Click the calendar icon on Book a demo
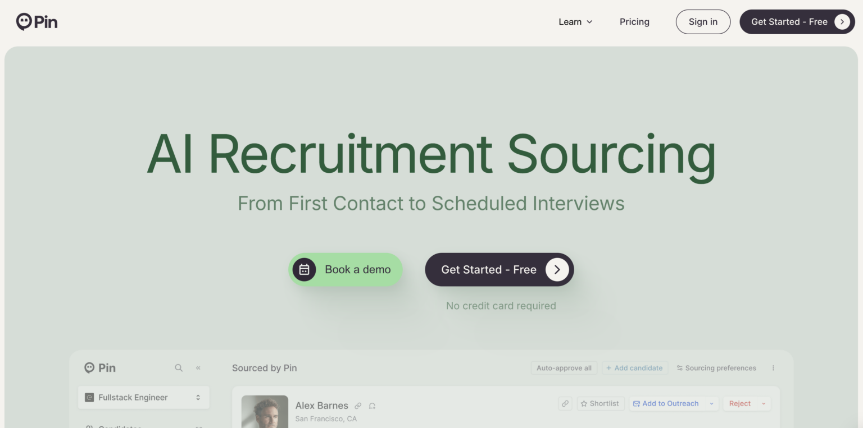The image size is (863, 428). click(304, 270)
